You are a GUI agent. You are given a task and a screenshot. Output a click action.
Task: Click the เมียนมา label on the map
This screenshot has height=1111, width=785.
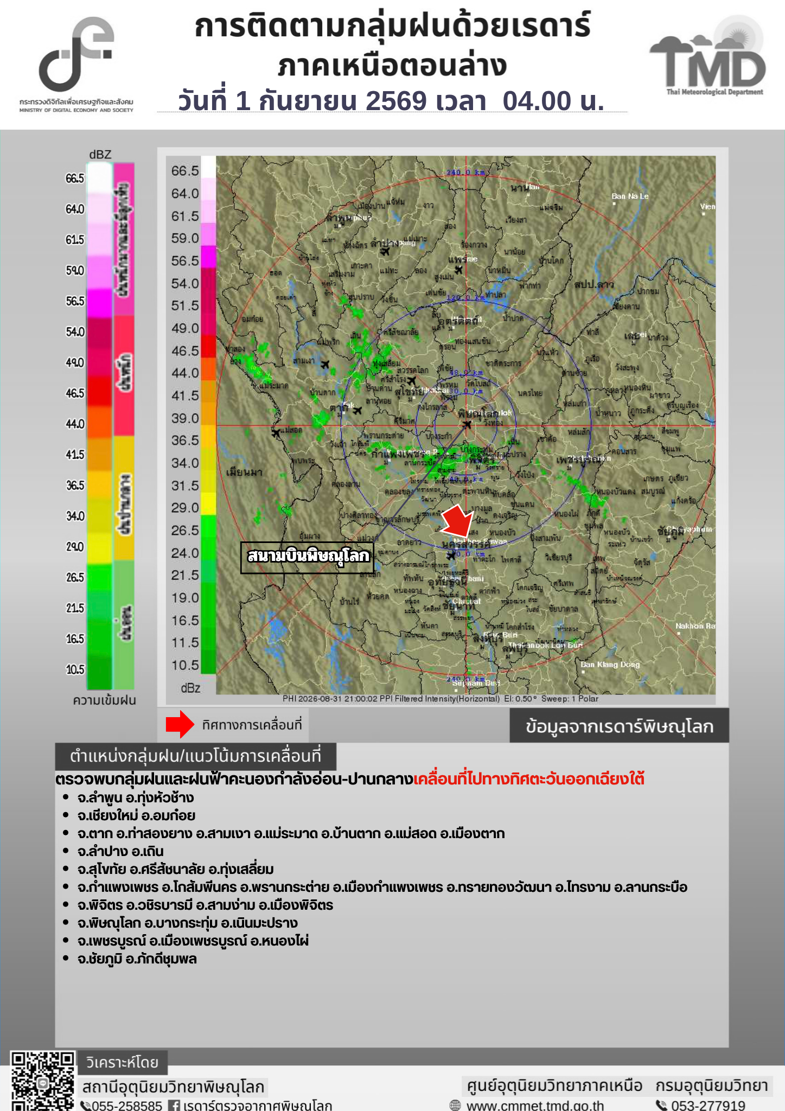(x=244, y=473)
